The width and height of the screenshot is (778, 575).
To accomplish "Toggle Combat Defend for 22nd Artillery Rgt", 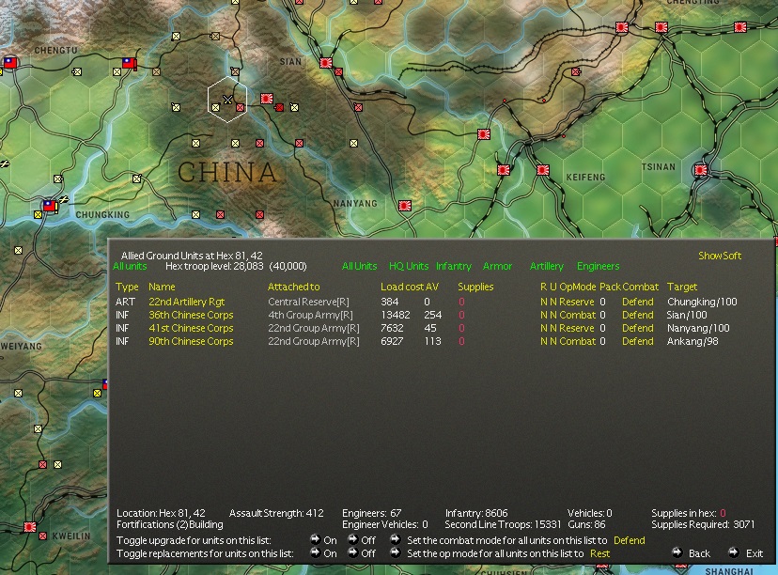I will [638, 302].
